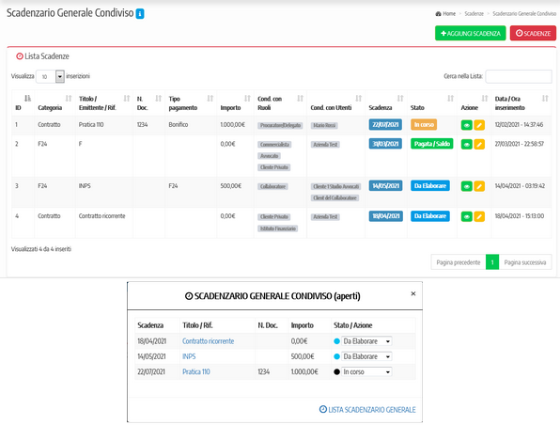Screen dimensions: 560x425
Task: Sort by Importo column arrows
Action: click(247, 99)
